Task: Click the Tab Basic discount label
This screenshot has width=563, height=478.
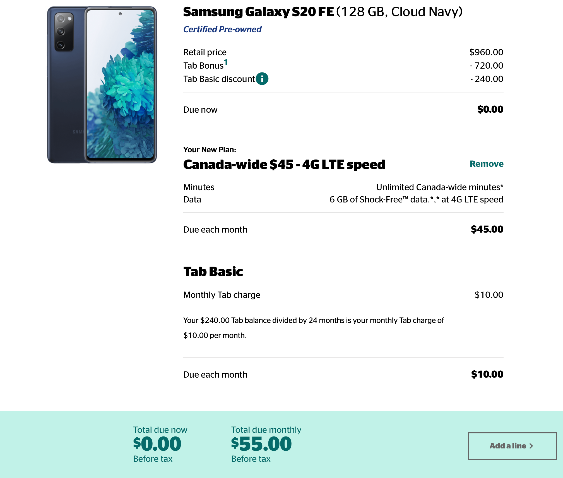Action: point(219,79)
